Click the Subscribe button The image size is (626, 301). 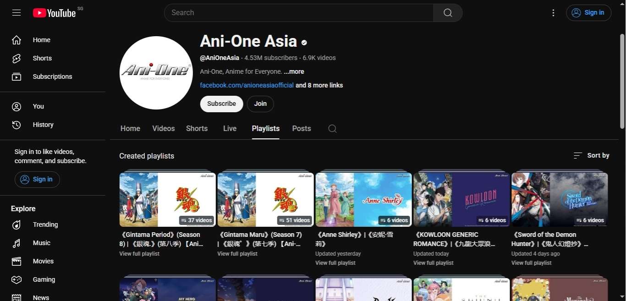tap(221, 104)
